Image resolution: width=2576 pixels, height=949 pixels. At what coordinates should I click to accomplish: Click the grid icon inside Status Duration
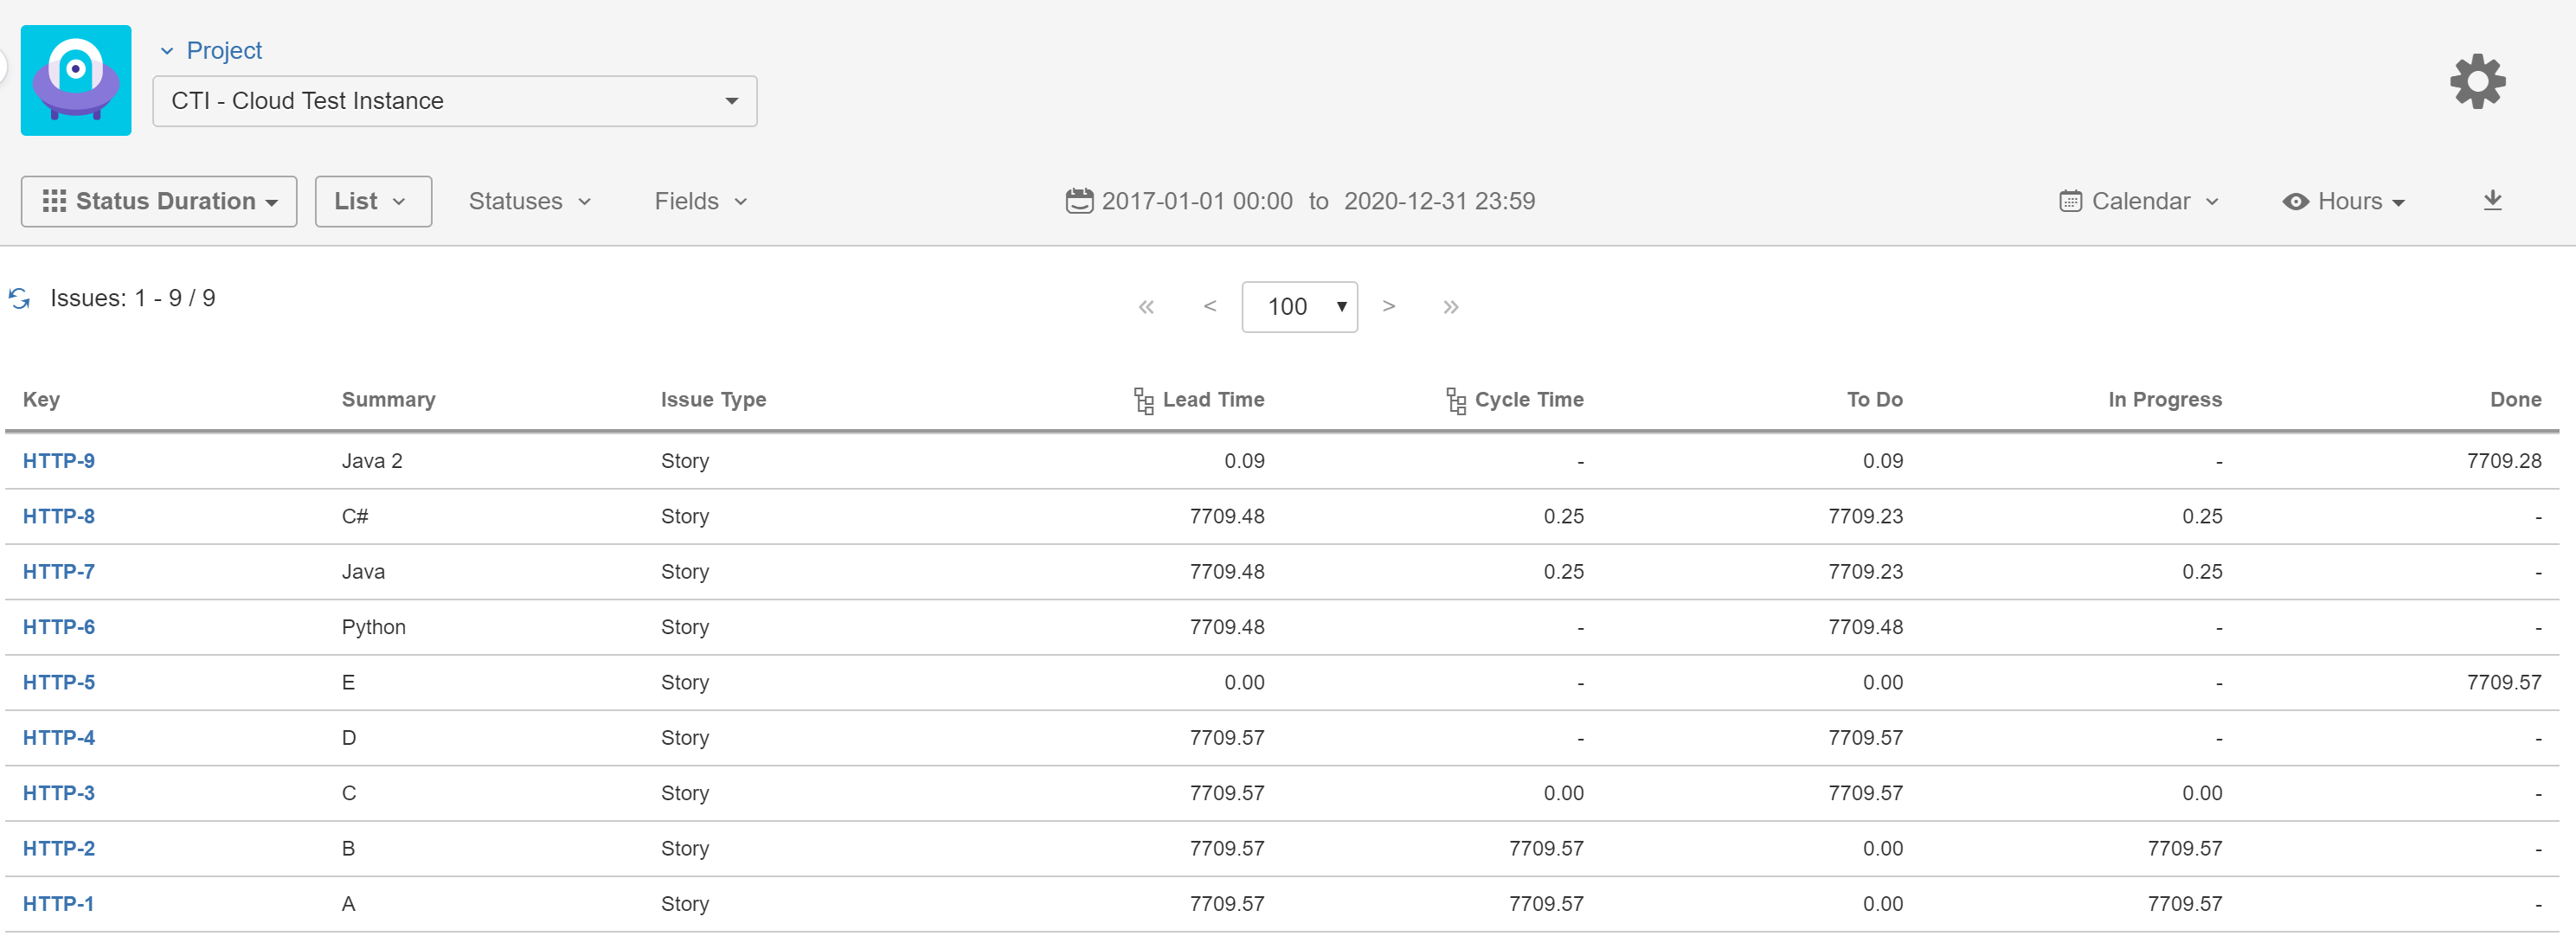(57, 200)
